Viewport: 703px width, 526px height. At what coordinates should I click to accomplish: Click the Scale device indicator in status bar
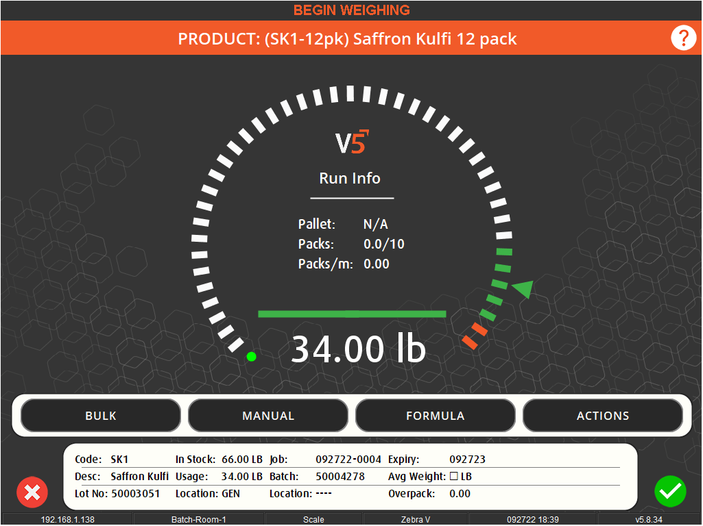click(x=313, y=519)
